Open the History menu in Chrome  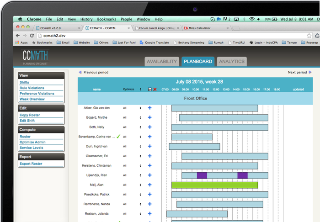click(86, 19)
